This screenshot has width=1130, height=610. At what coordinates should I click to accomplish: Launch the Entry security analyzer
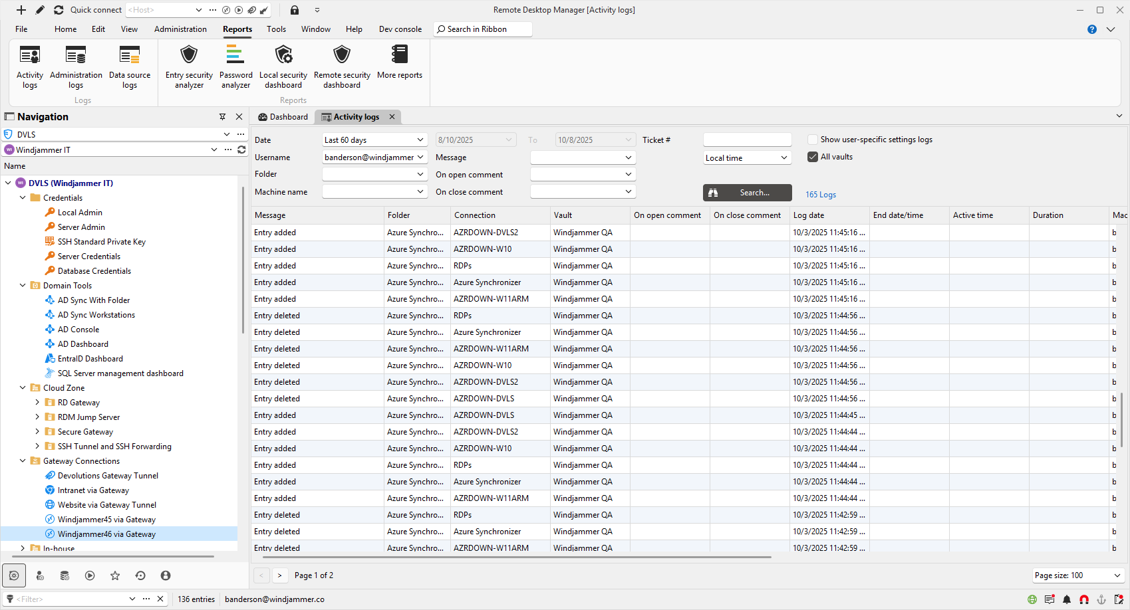pos(189,66)
